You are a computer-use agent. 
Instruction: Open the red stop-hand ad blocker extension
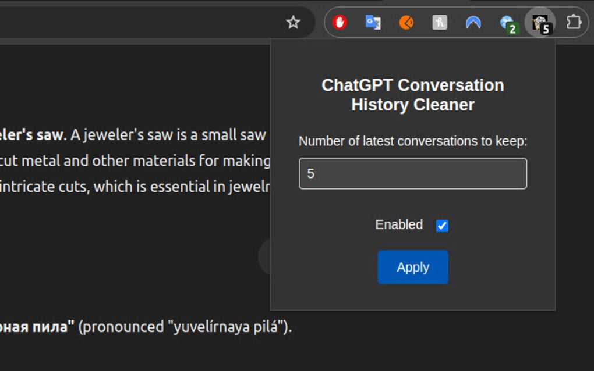click(x=340, y=23)
